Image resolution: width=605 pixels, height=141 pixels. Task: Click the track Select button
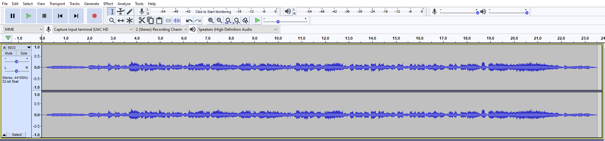click(x=17, y=135)
